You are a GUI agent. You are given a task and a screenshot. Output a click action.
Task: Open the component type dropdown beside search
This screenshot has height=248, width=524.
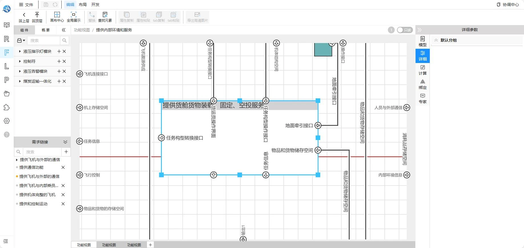21,40
